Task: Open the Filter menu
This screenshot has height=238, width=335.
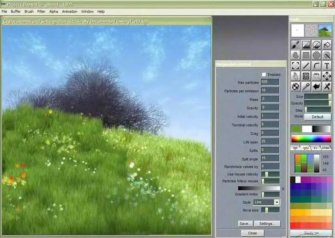Action: [x=41, y=11]
